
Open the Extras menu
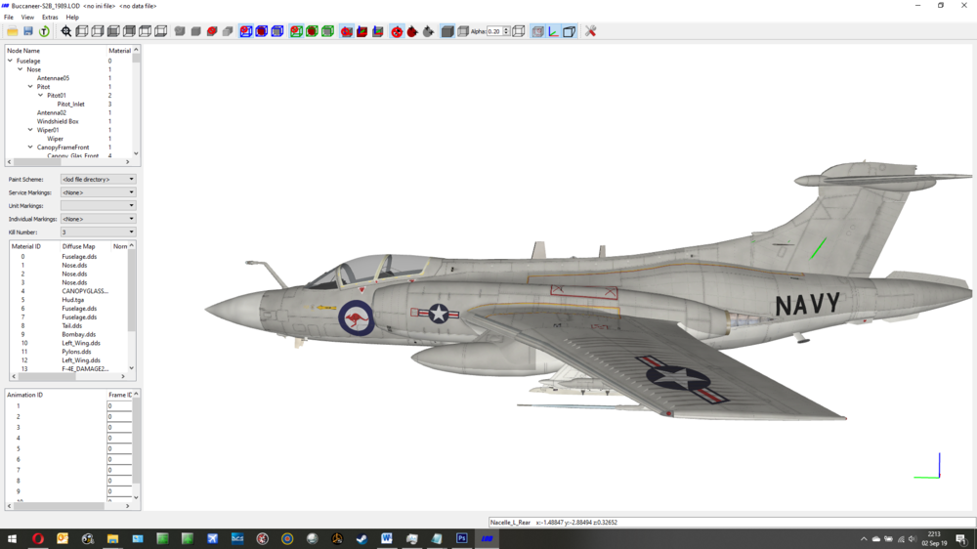50,18
